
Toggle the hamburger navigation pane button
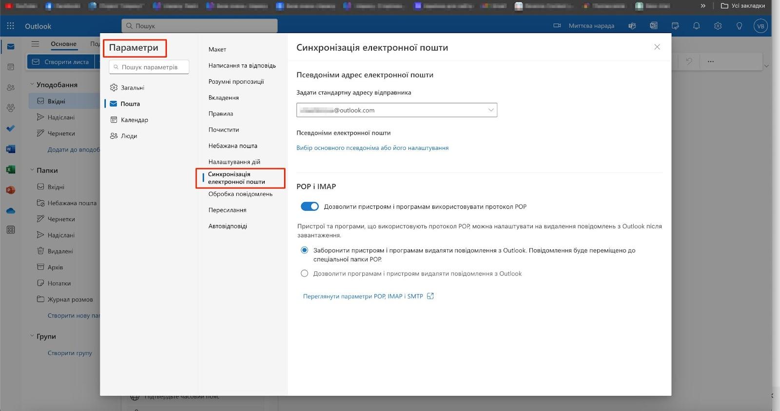click(x=35, y=44)
